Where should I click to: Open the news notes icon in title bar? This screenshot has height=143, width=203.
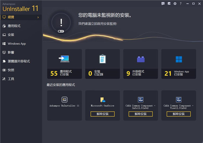point(169,3)
